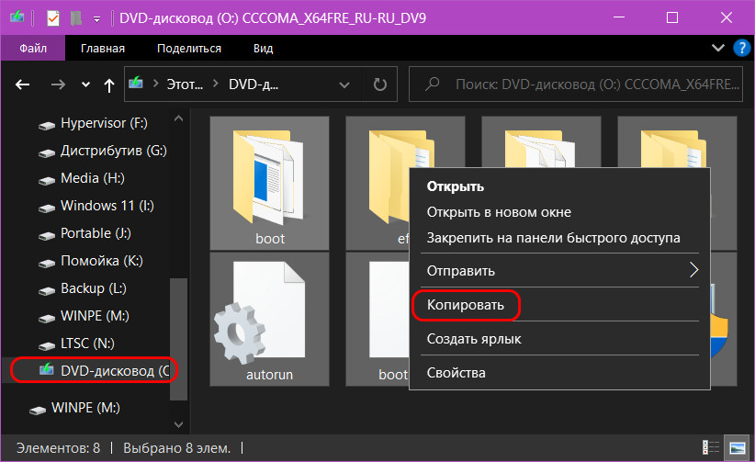Click the Backup (L:) drive icon
The height and width of the screenshot is (462, 755).
47,290
